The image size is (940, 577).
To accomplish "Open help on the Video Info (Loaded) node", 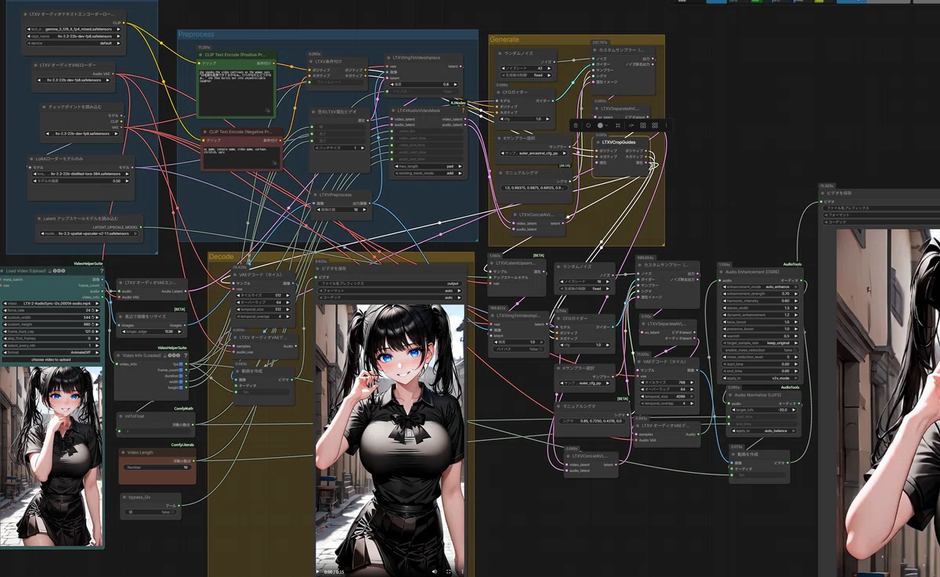I will tap(186, 355).
